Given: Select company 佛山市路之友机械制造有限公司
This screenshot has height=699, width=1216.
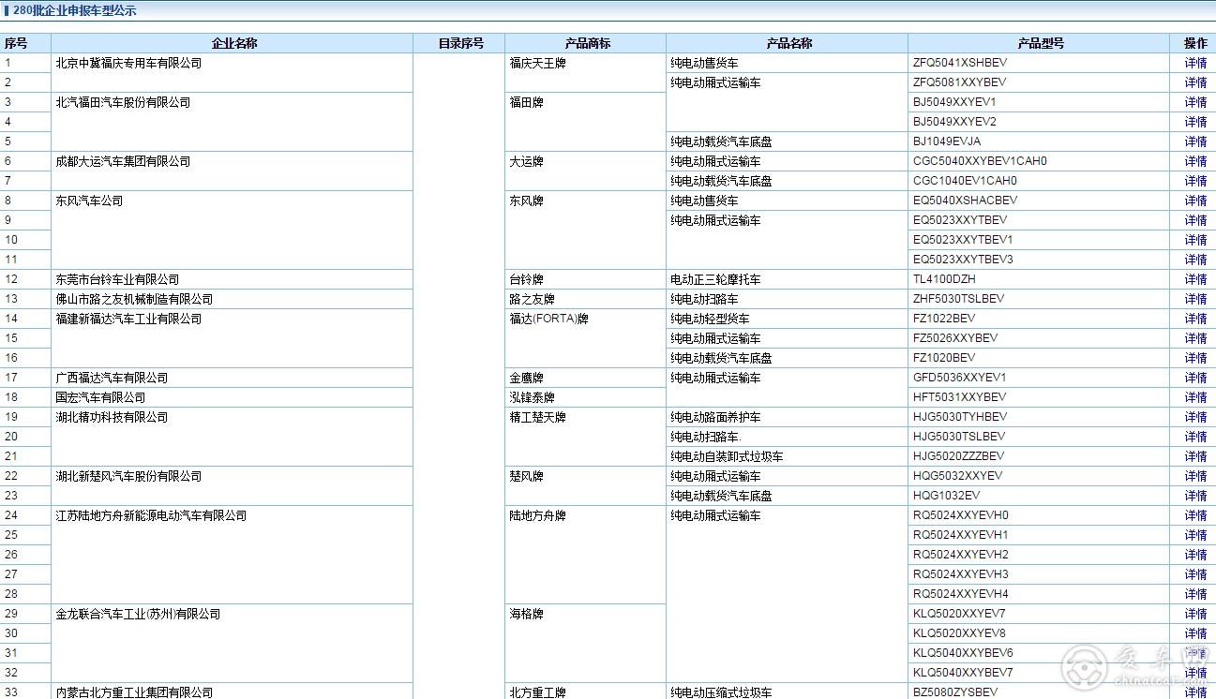Looking at the screenshot, I should 134,300.
